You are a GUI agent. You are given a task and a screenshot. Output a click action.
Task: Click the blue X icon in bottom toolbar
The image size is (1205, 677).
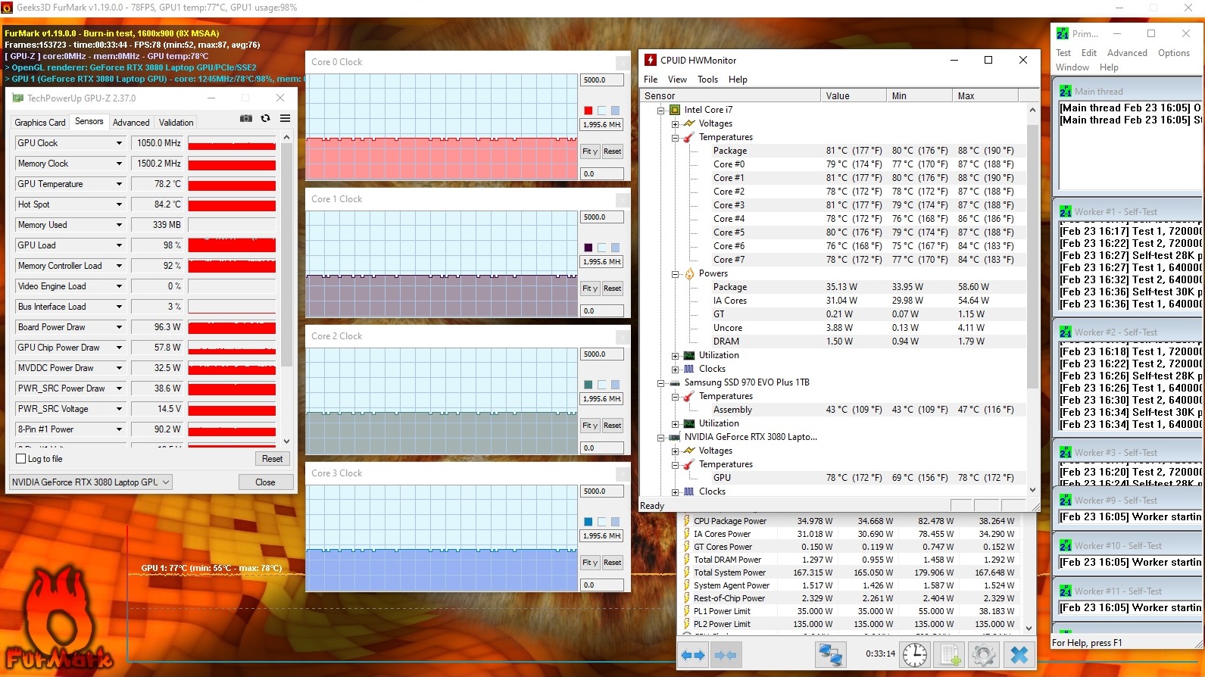click(x=1019, y=655)
